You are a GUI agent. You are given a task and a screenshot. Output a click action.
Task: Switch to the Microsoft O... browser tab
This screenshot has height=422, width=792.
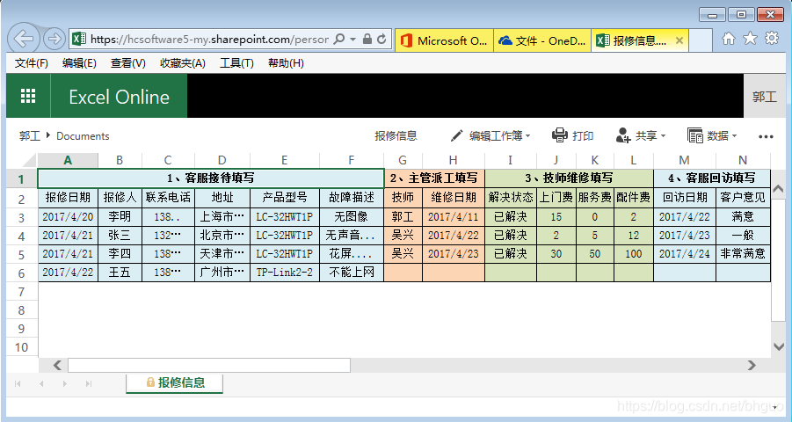444,41
